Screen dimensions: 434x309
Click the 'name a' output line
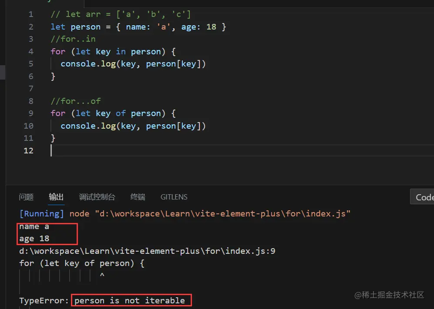34,226
